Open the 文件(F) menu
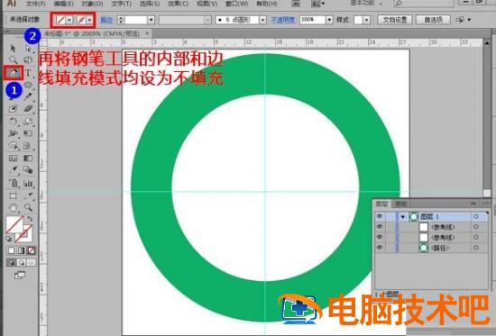This screenshot has height=336, width=496. [35, 4]
